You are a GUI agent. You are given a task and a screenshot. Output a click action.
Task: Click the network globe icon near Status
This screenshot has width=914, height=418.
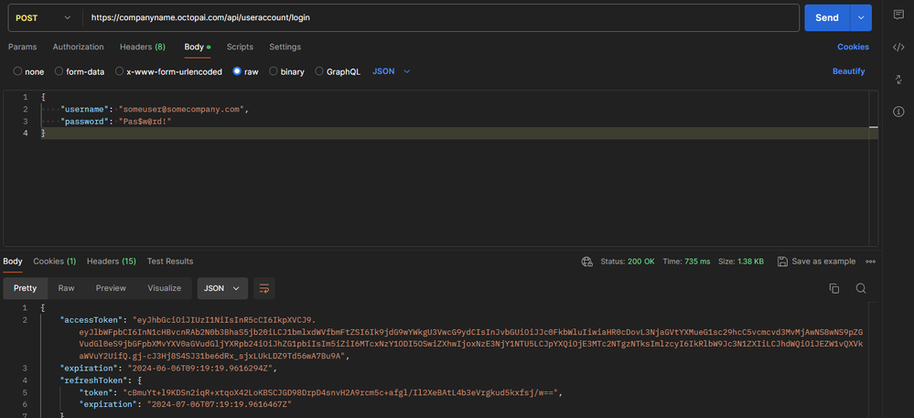pos(586,262)
